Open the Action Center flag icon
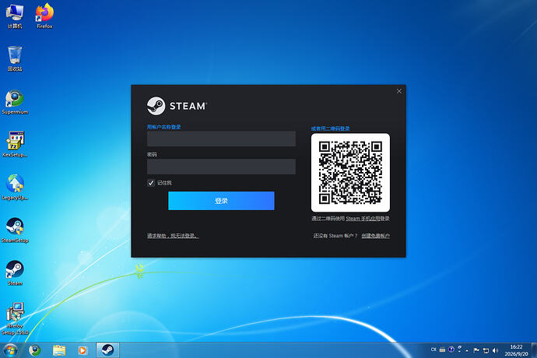This screenshot has height=358, width=537. point(476,350)
